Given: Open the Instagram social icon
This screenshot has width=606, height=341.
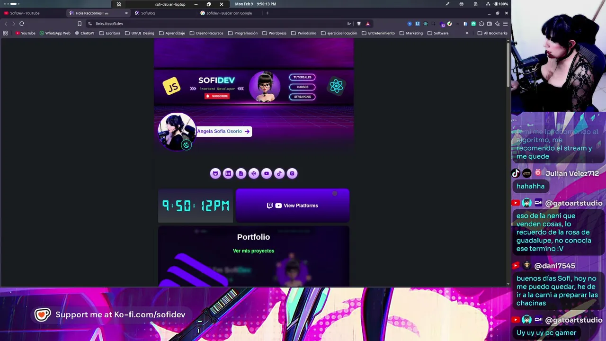Looking at the screenshot, I should coord(292,173).
